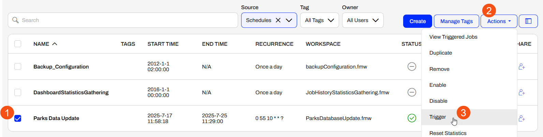Click the column layout icon button
543x137 pixels.
[x=528, y=21]
